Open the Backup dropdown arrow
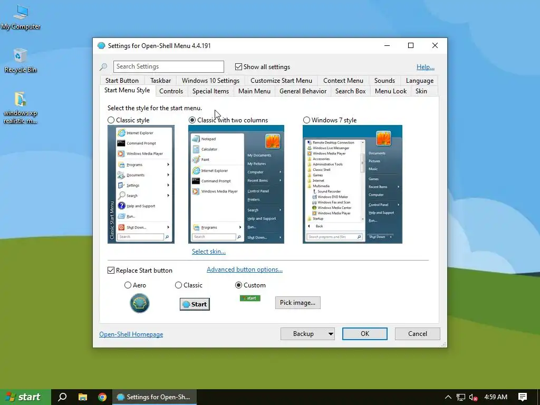Viewport: 540px width, 405px height. click(x=331, y=334)
